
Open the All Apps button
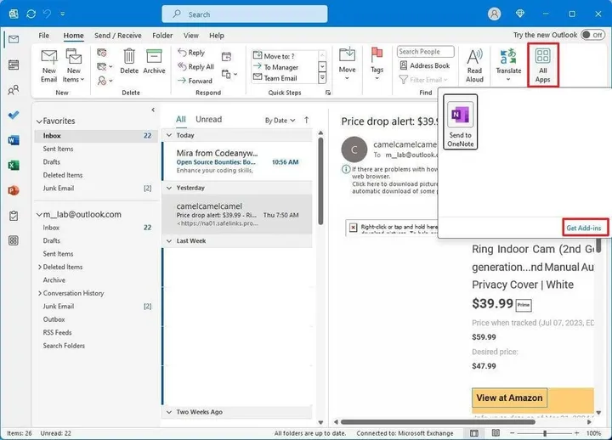(542, 65)
